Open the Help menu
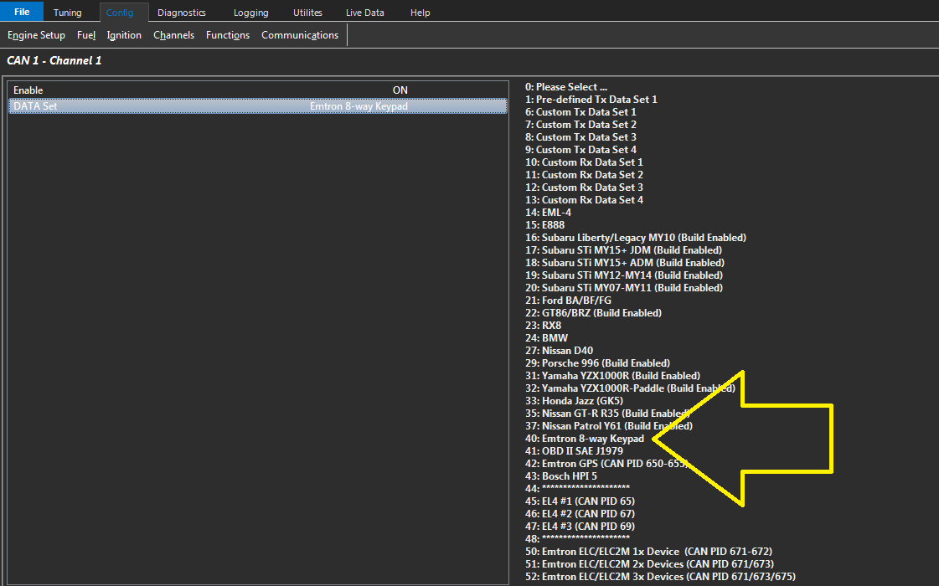The width and height of the screenshot is (939, 586). point(420,13)
